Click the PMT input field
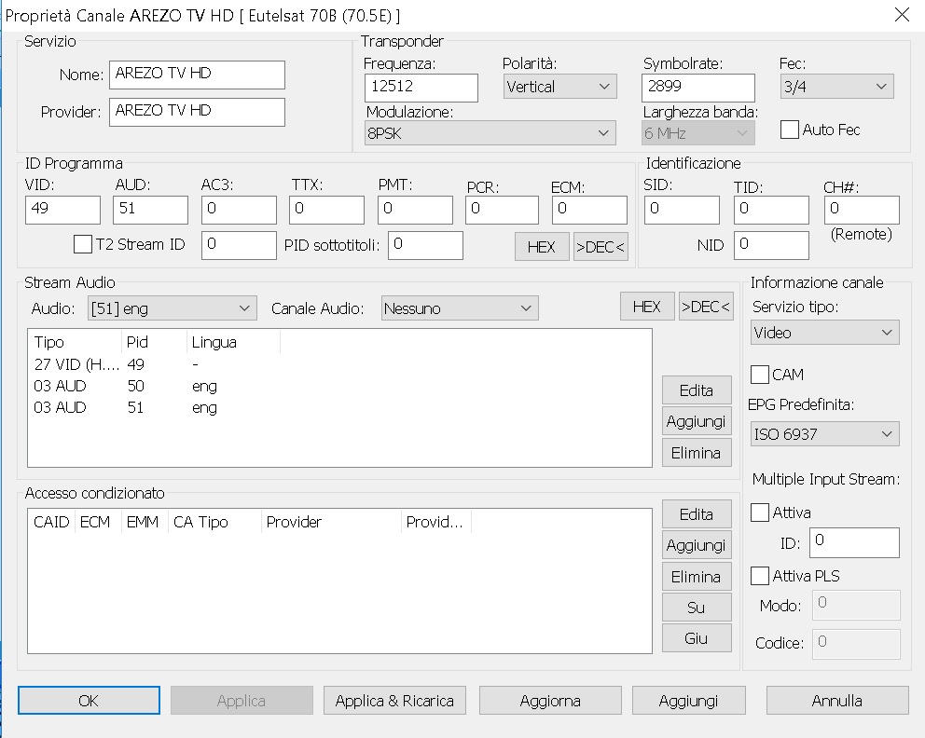Viewport: 925px width, 738px height. 415,210
